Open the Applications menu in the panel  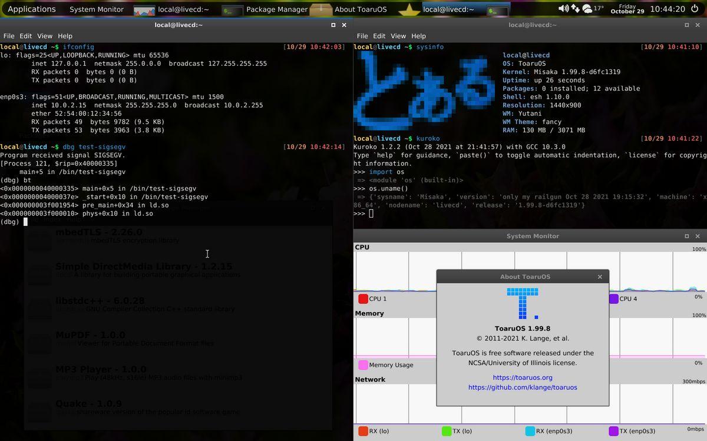point(32,9)
